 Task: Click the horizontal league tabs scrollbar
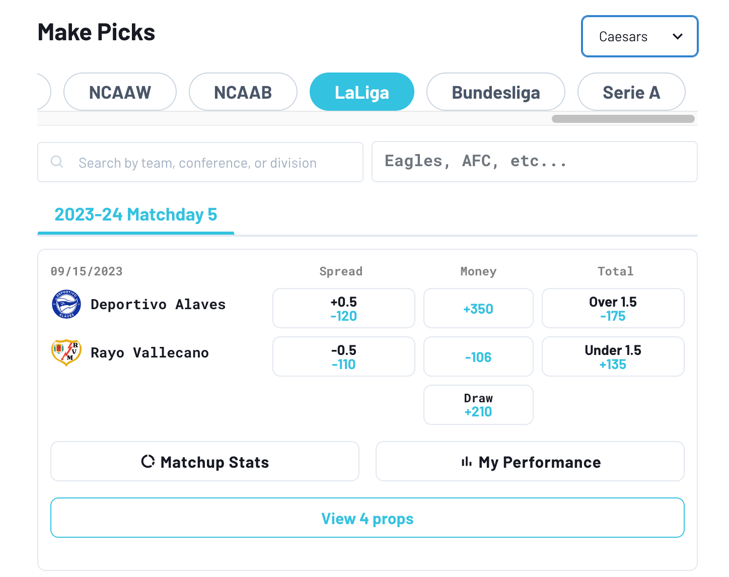point(623,119)
